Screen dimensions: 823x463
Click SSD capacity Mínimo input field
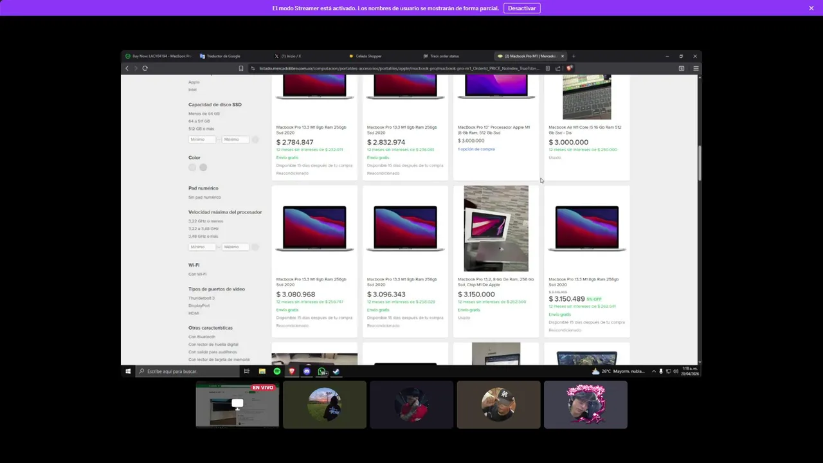tap(202, 140)
